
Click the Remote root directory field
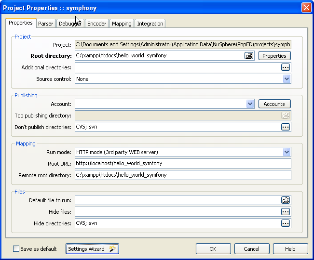point(183,175)
